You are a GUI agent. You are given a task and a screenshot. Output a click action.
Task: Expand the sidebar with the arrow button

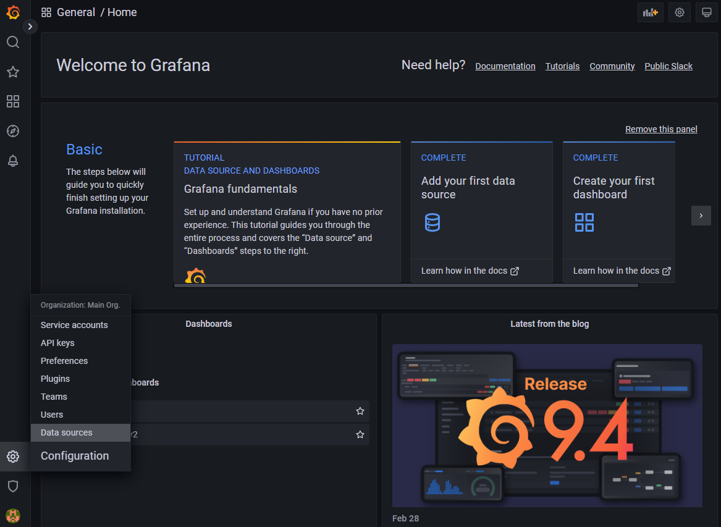30,27
